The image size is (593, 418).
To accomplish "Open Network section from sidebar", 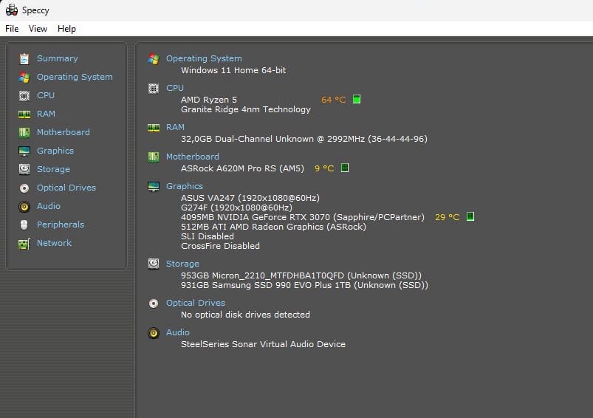I will tap(54, 243).
